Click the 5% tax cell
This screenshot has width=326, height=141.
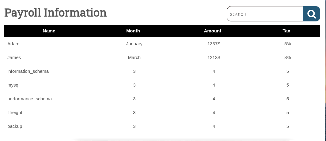click(x=287, y=44)
